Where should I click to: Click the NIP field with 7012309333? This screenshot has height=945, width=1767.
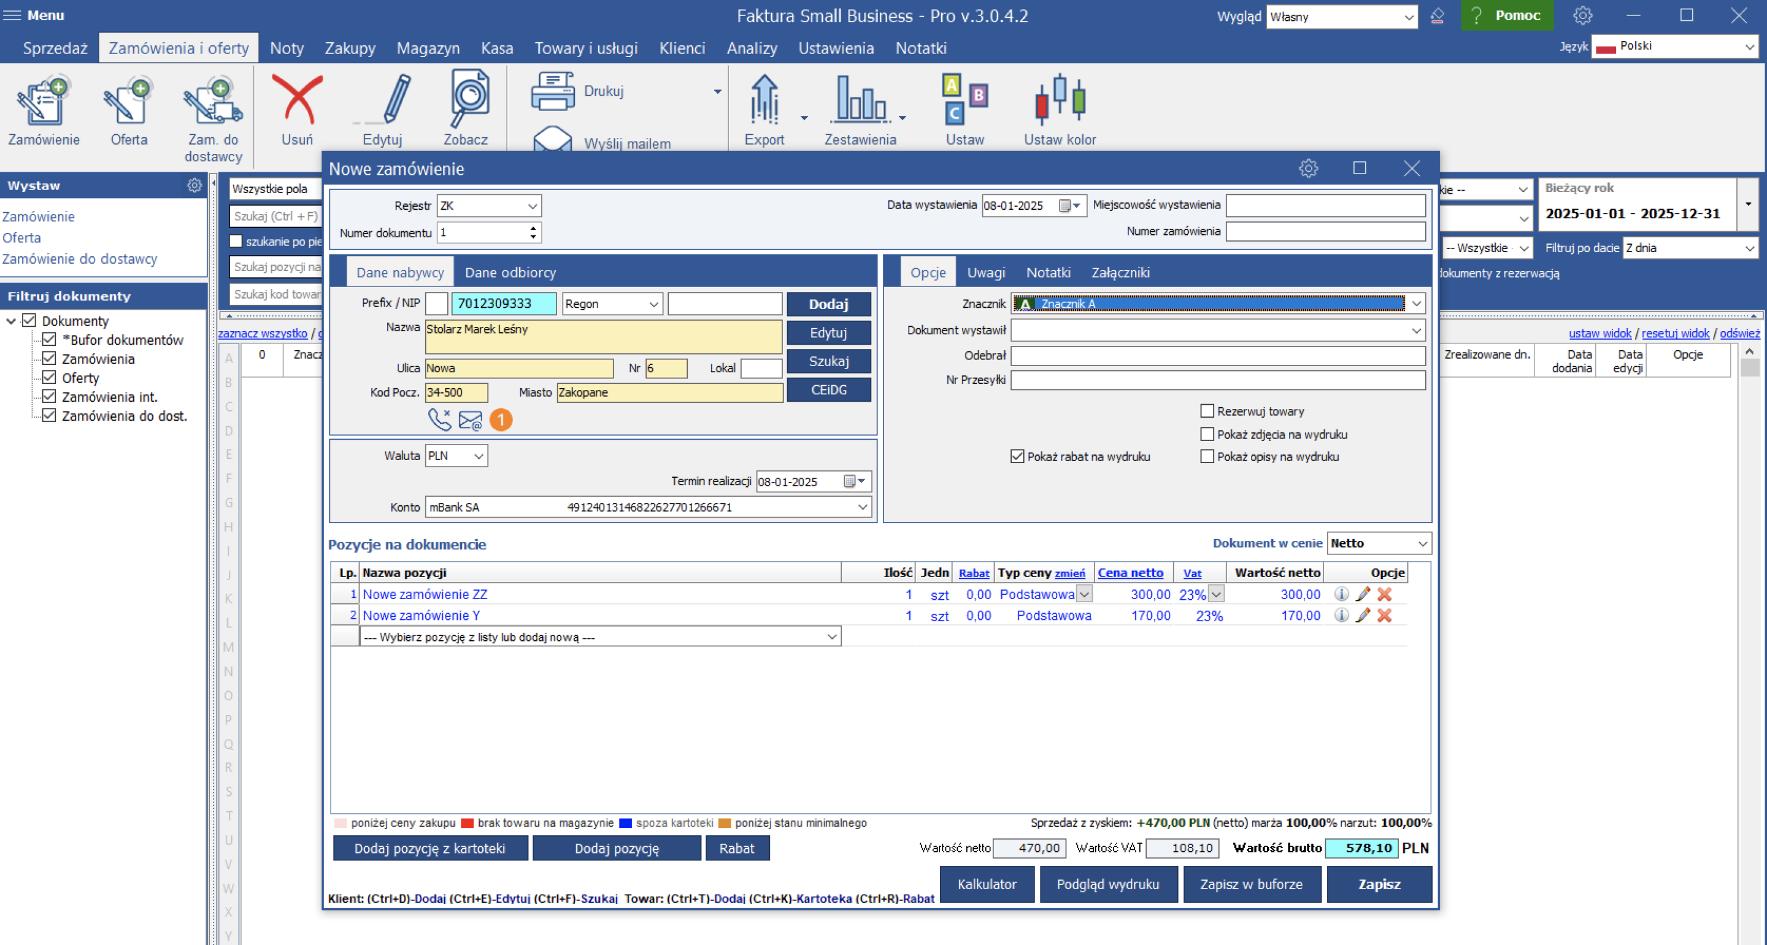point(504,304)
